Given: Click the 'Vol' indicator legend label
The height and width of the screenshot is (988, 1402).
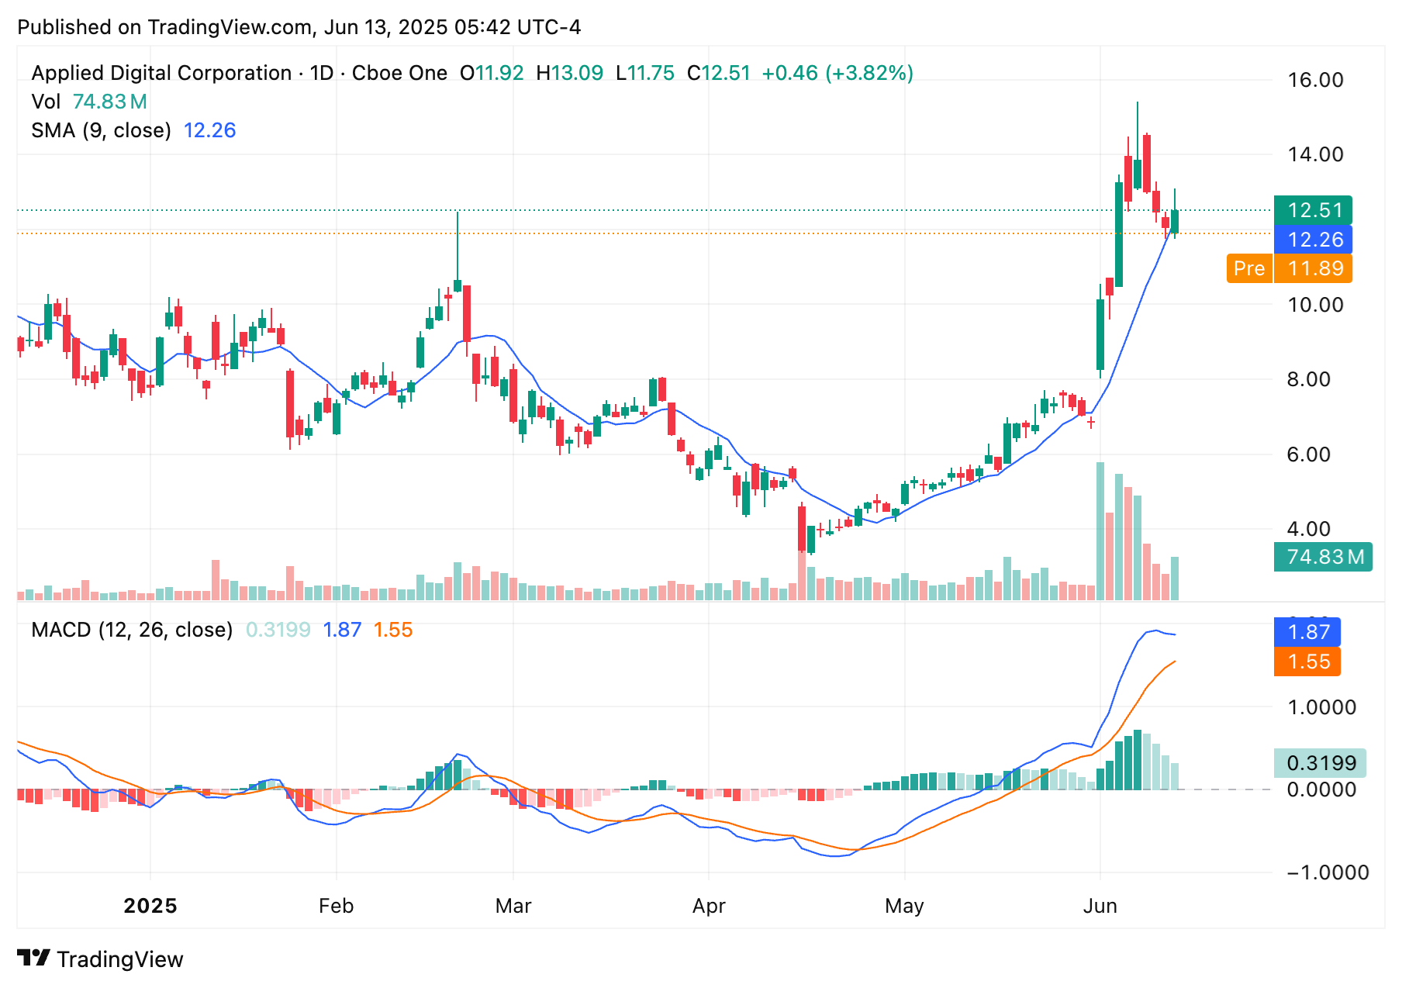Looking at the screenshot, I should (46, 102).
